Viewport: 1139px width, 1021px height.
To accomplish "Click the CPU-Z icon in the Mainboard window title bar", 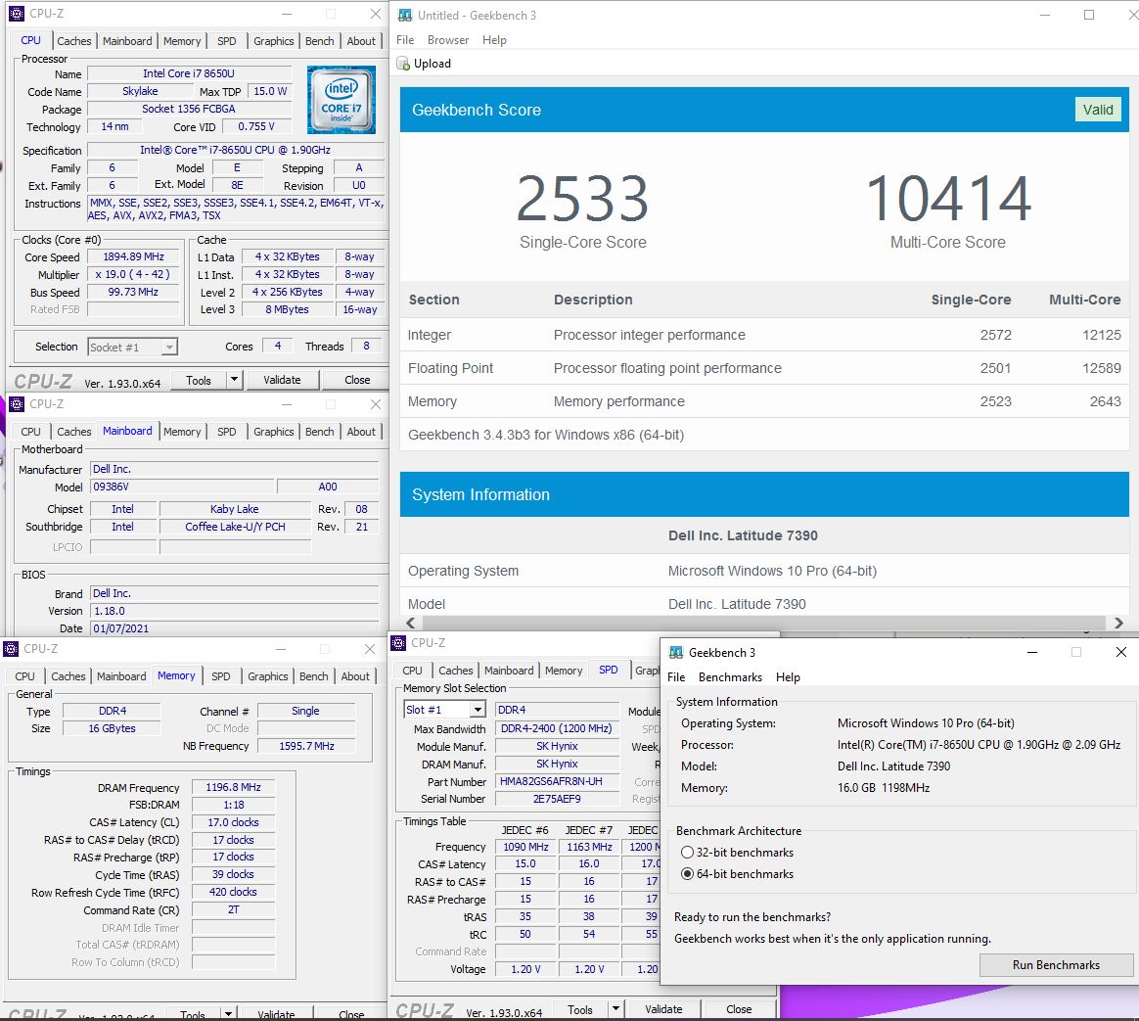I will (x=16, y=404).
